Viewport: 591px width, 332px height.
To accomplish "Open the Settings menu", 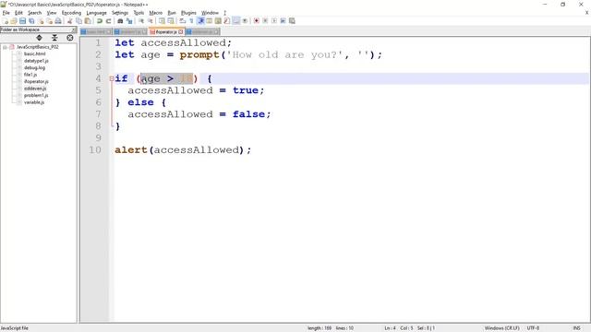I will tap(120, 13).
